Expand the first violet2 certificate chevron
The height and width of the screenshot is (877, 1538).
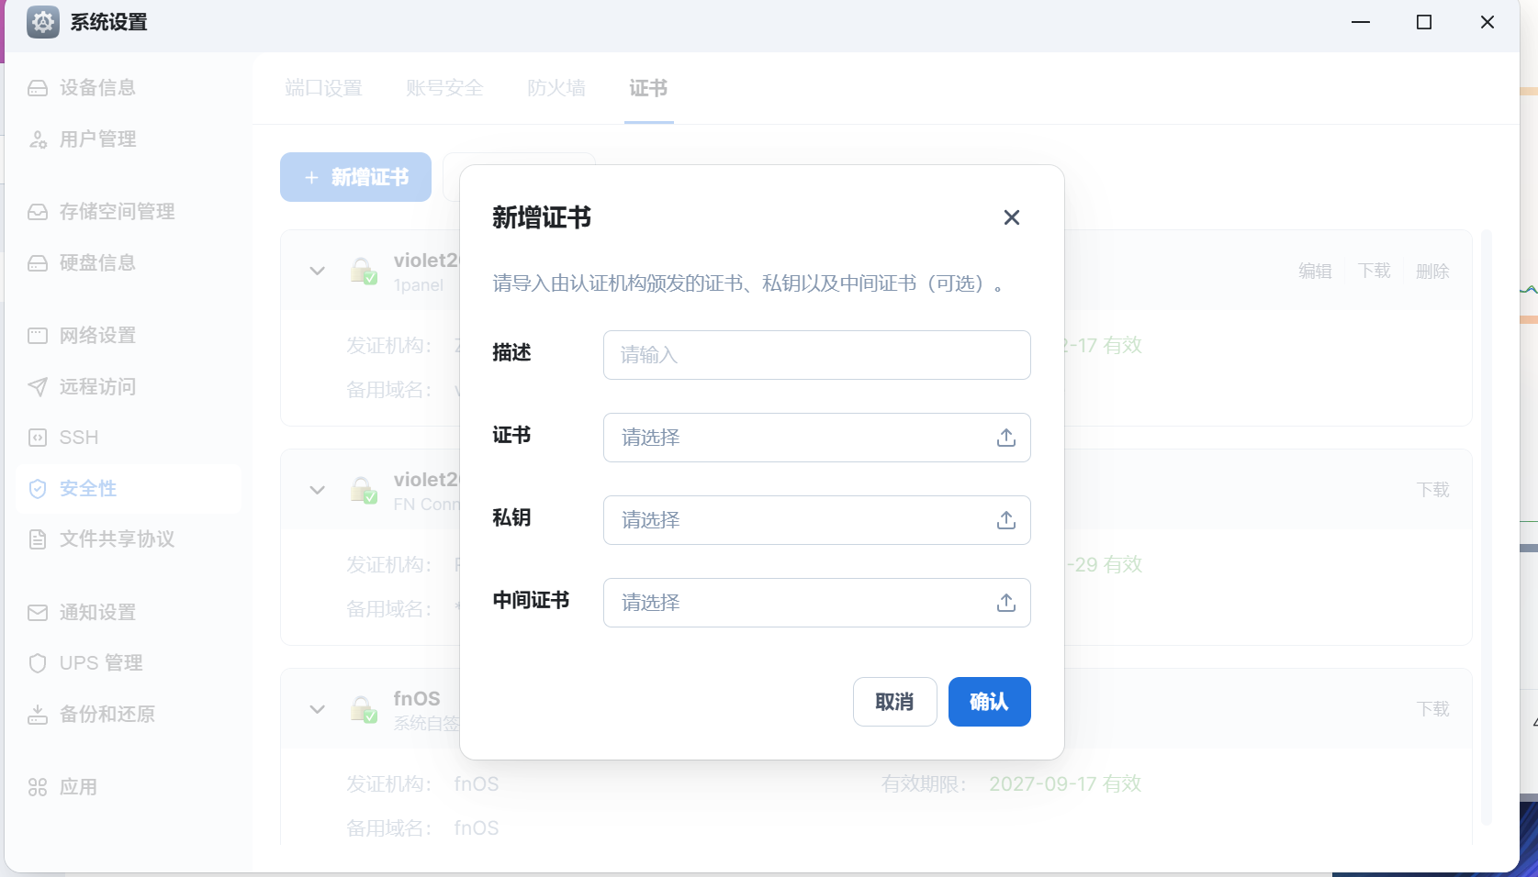click(318, 271)
